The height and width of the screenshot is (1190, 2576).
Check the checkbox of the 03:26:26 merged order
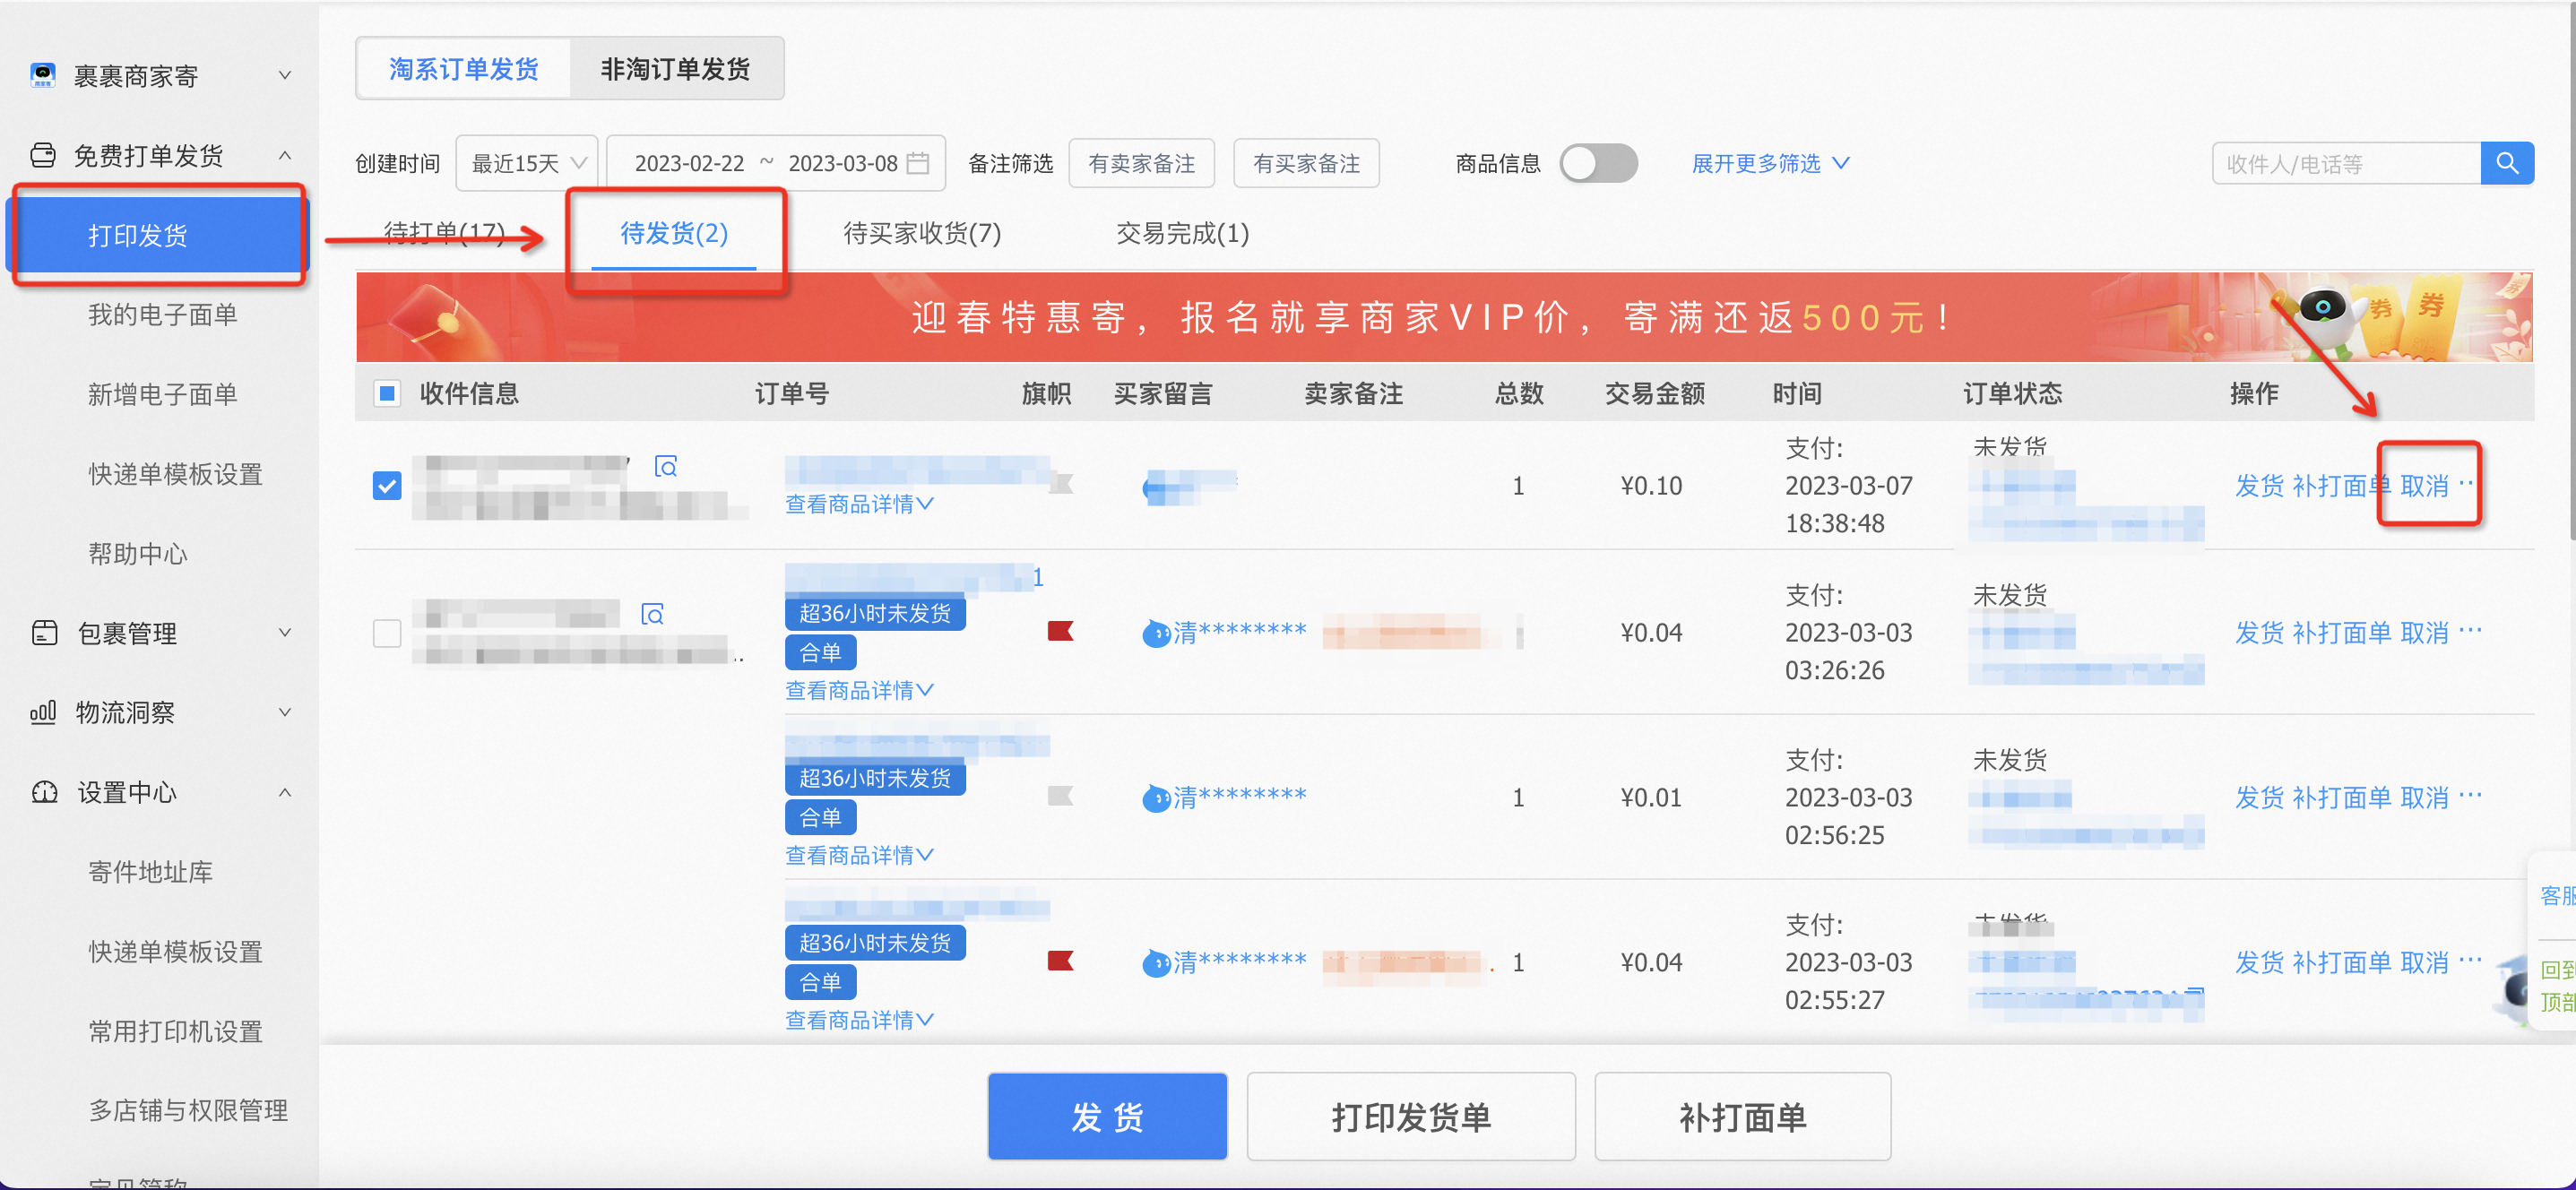click(387, 633)
